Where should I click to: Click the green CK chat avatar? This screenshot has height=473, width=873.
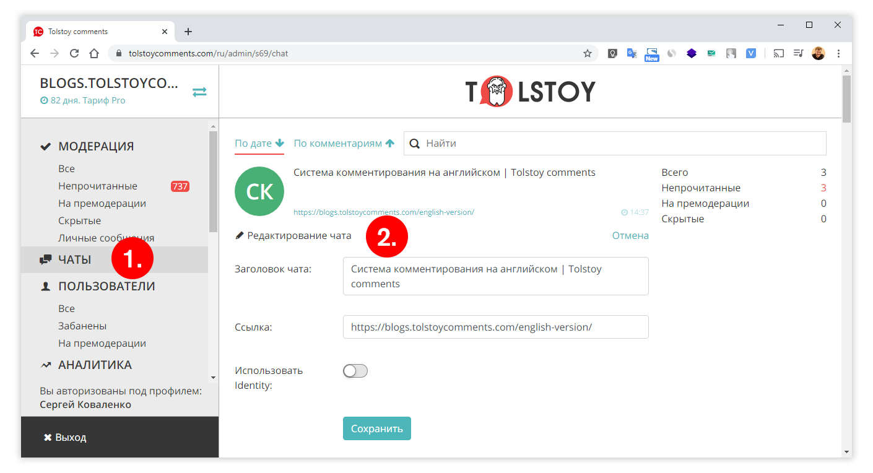tap(259, 191)
